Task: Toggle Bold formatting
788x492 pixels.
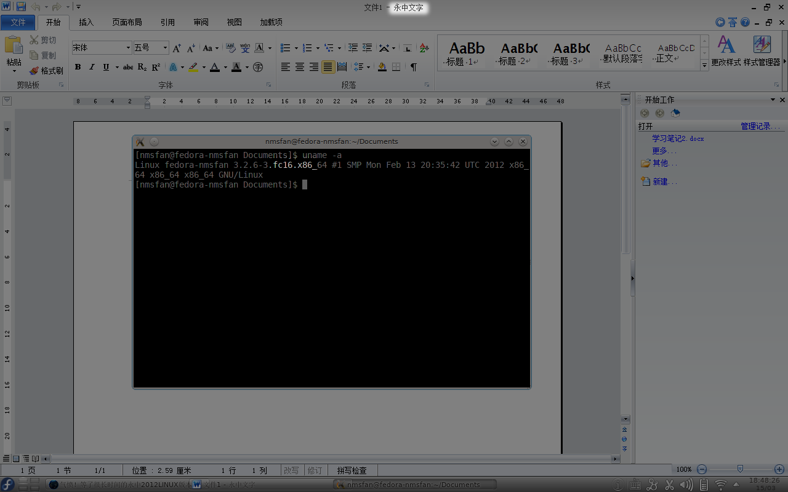Action: point(78,67)
